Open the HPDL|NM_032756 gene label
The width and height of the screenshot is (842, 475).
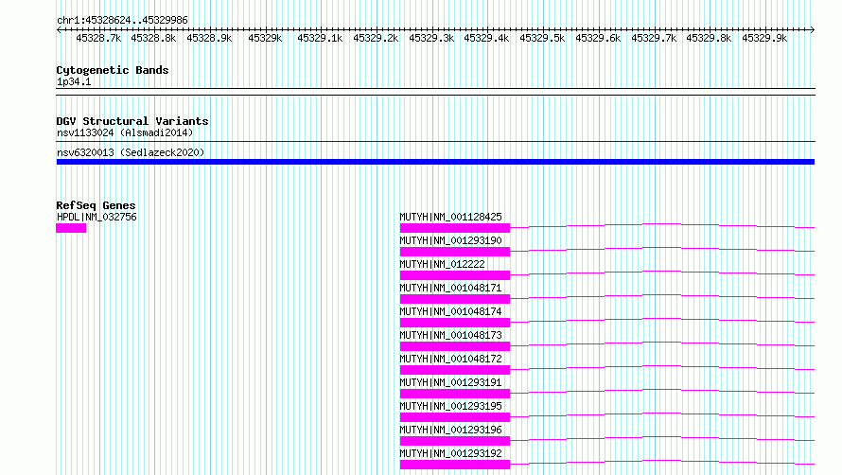96,217
